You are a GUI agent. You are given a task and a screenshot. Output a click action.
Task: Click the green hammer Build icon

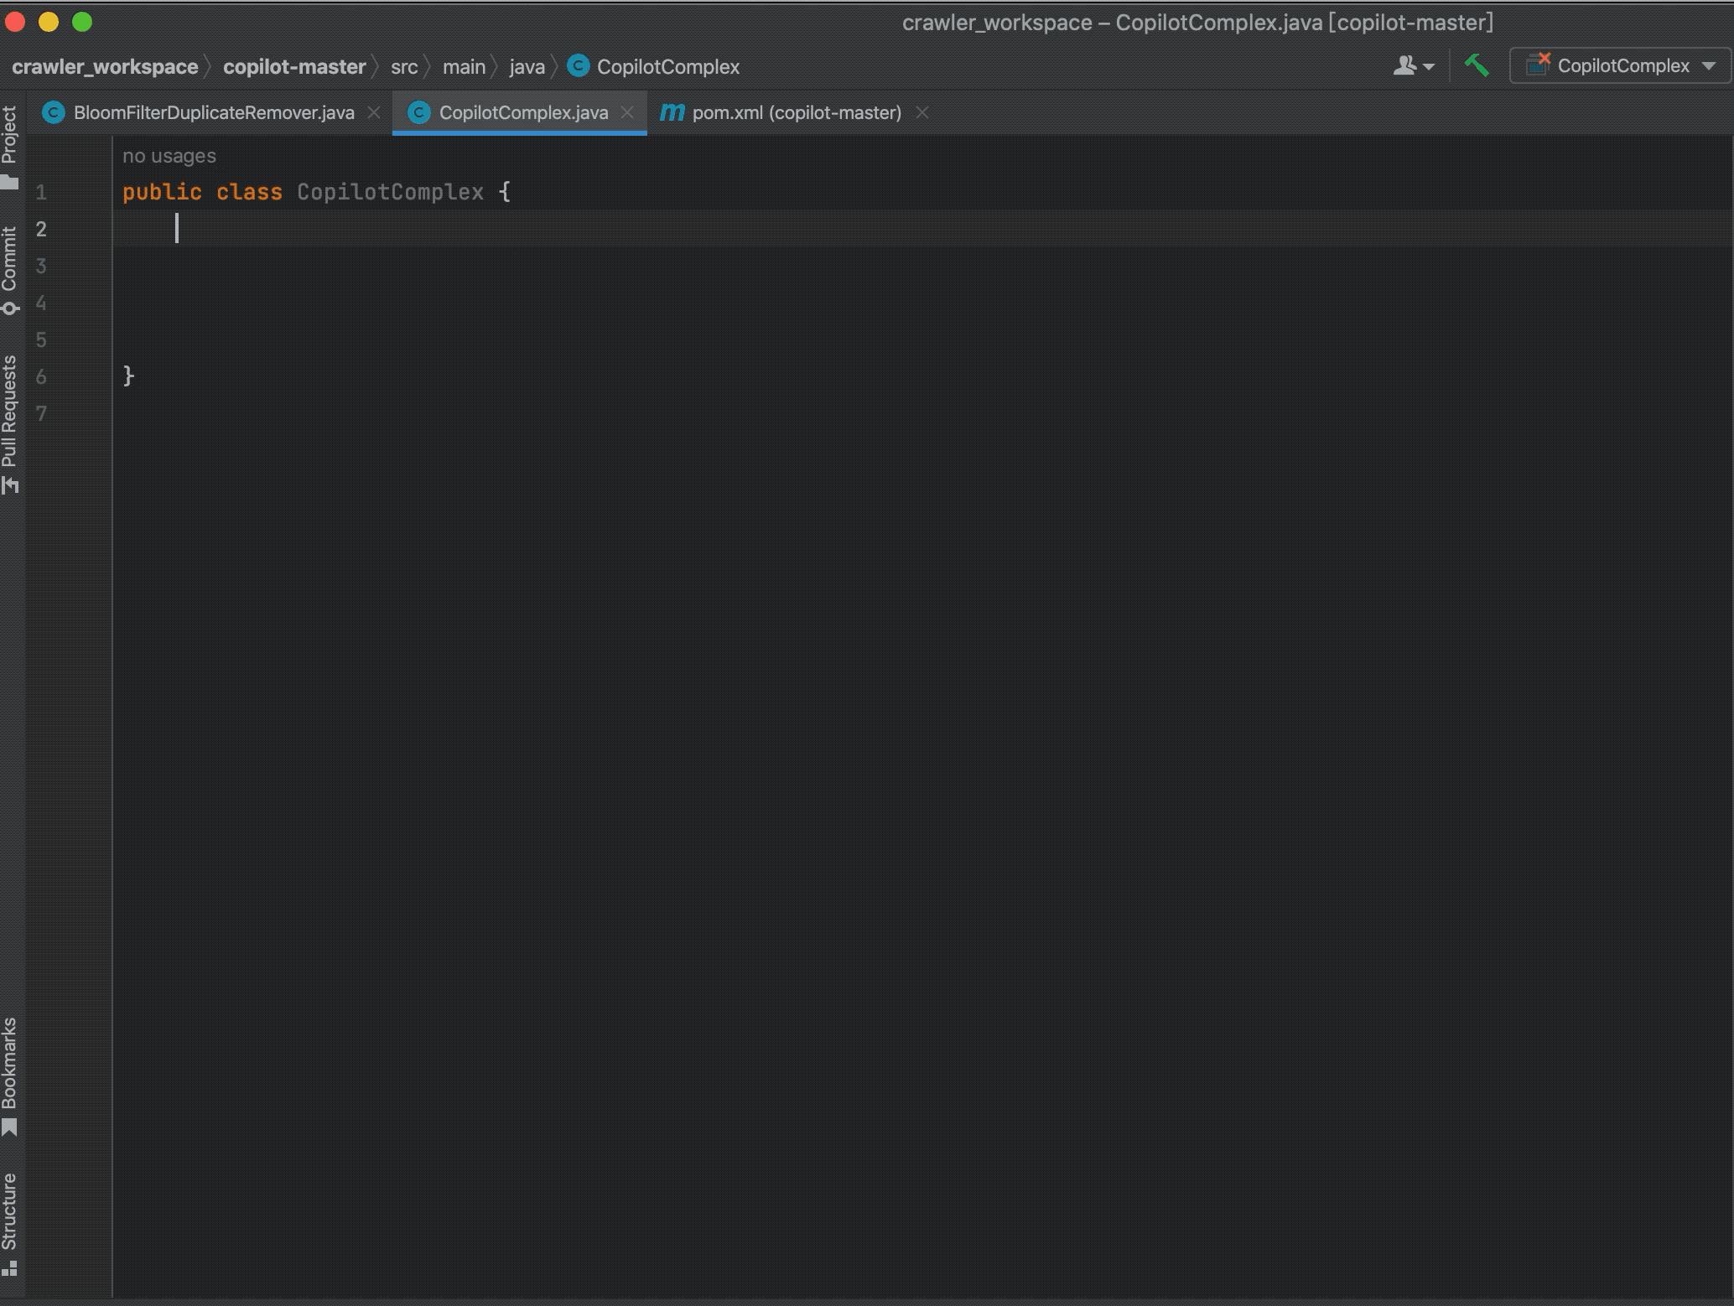[x=1477, y=65]
